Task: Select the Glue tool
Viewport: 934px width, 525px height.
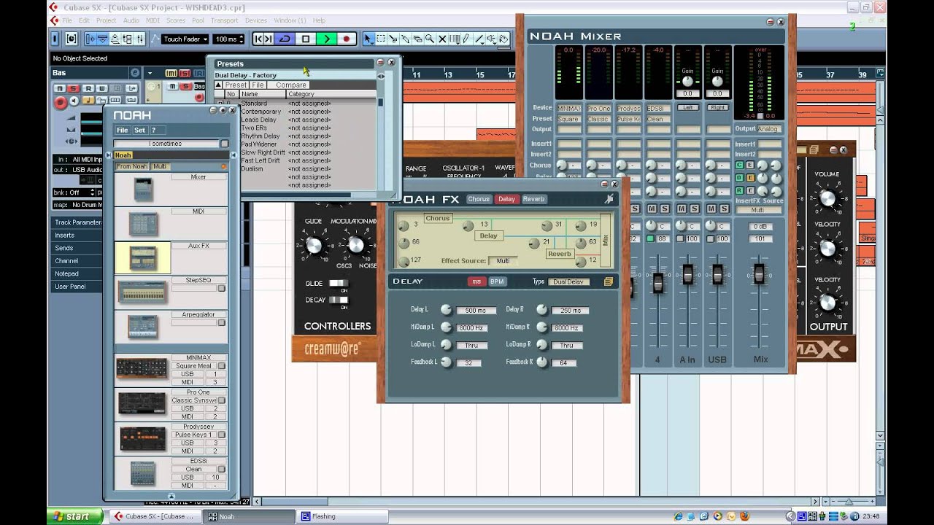Action: point(406,39)
